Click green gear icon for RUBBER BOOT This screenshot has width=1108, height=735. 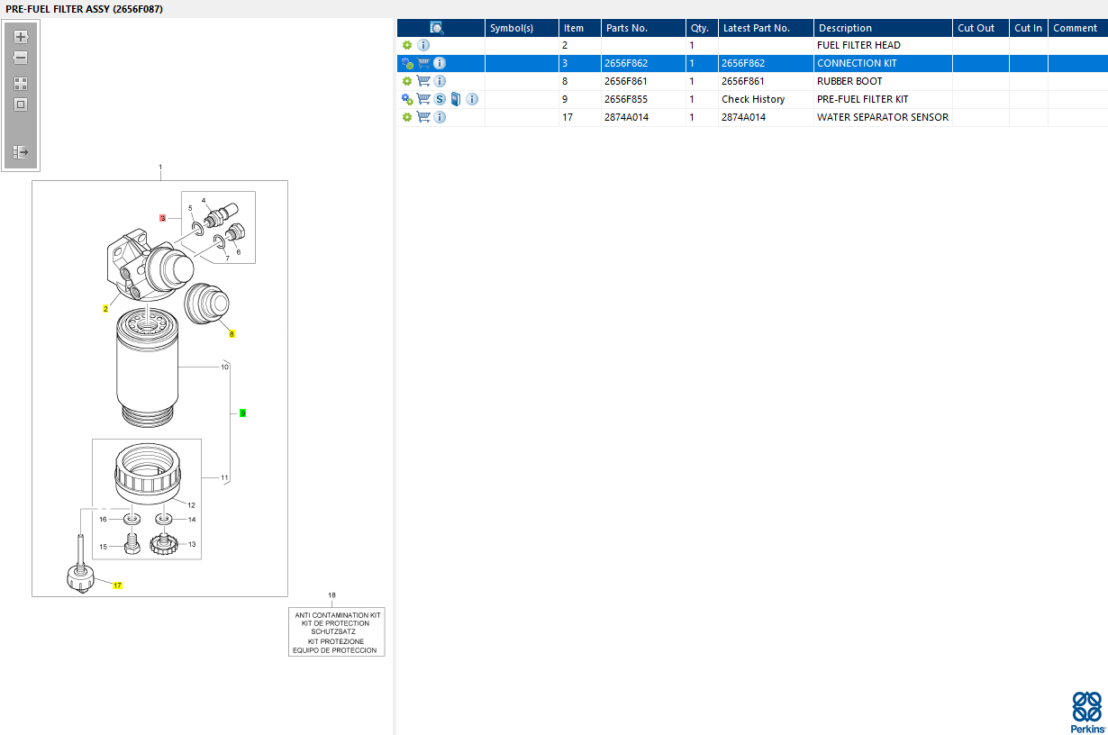[407, 81]
